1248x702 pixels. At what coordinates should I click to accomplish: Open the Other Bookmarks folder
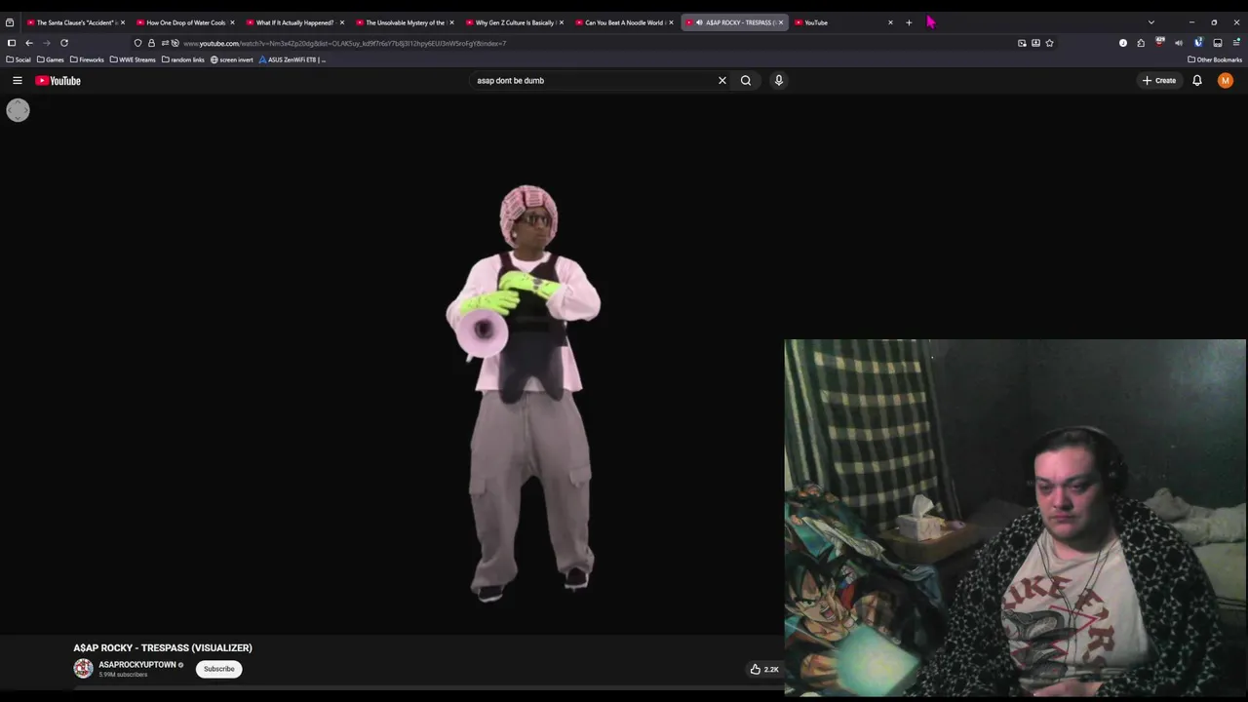click(x=1215, y=59)
